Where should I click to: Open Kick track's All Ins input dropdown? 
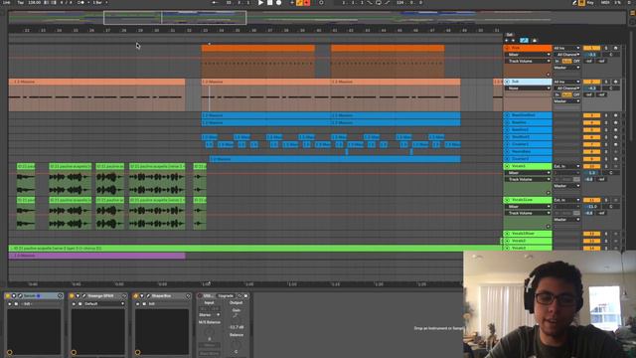(x=567, y=48)
